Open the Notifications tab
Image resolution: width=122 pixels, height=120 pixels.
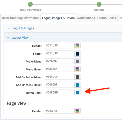click(x=86, y=18)
